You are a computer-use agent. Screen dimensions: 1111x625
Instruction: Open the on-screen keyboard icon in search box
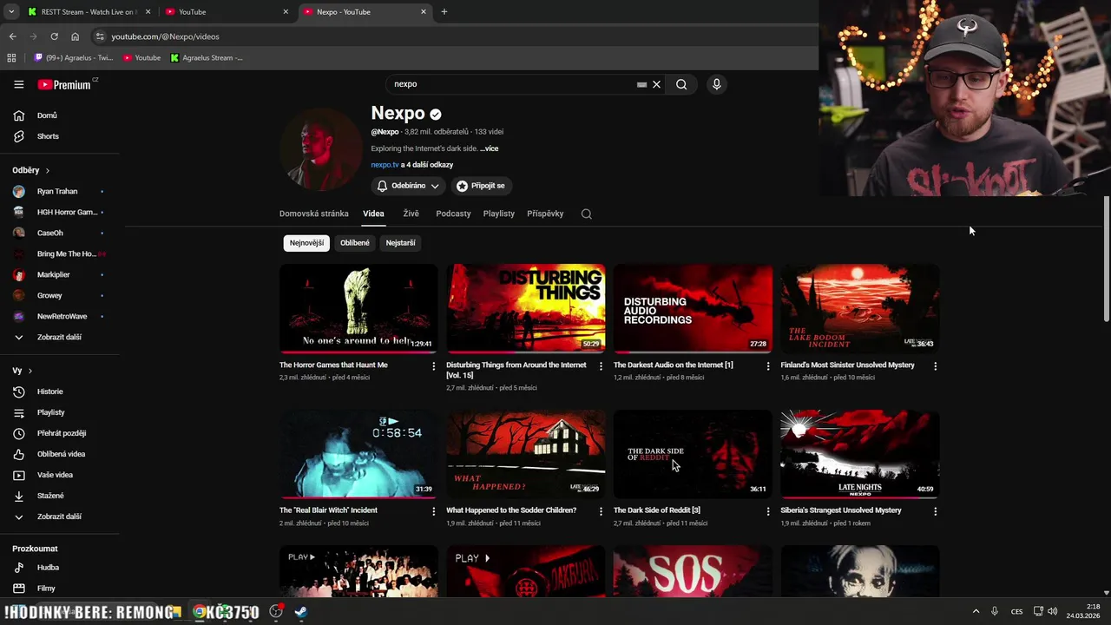(x=641, y=84)
